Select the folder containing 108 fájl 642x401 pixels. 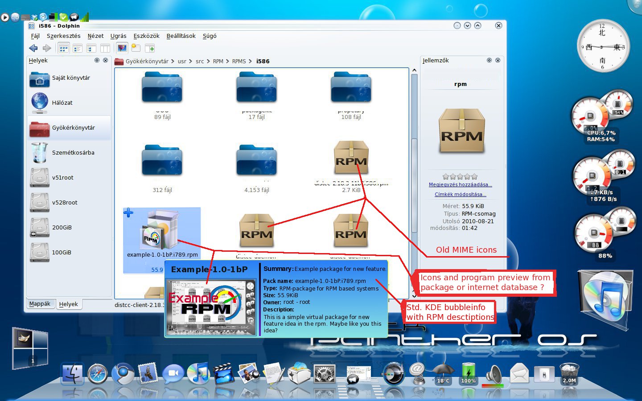tap(351, 88)
